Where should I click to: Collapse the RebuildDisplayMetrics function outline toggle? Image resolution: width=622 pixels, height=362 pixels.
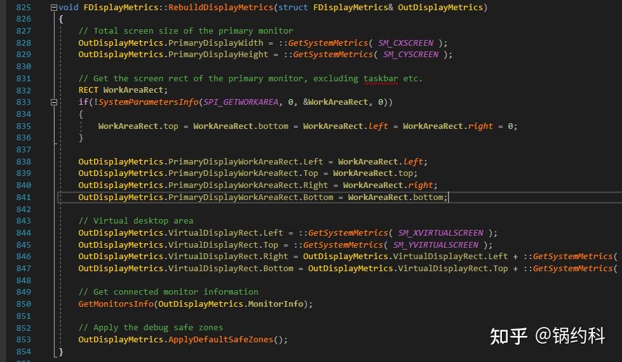pyautogui.click(x=54, y=7)
